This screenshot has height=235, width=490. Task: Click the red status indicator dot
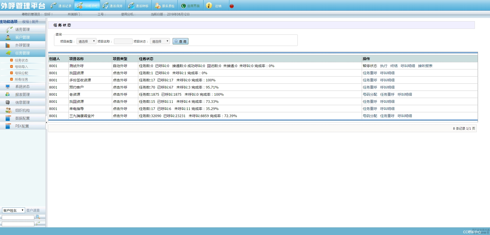(232, 6)
